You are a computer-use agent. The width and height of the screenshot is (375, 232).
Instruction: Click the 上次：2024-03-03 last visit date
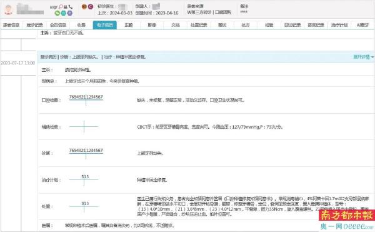tap(115, 13)
